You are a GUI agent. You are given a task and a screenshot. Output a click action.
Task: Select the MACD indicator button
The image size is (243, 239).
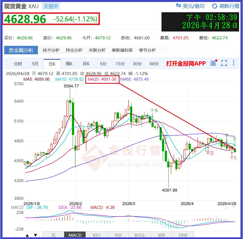(x=75, y=235)
